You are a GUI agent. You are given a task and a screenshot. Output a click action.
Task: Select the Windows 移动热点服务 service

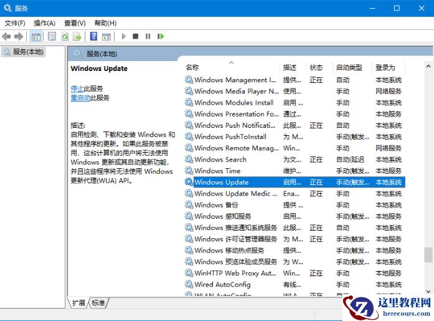click(295, 250)
